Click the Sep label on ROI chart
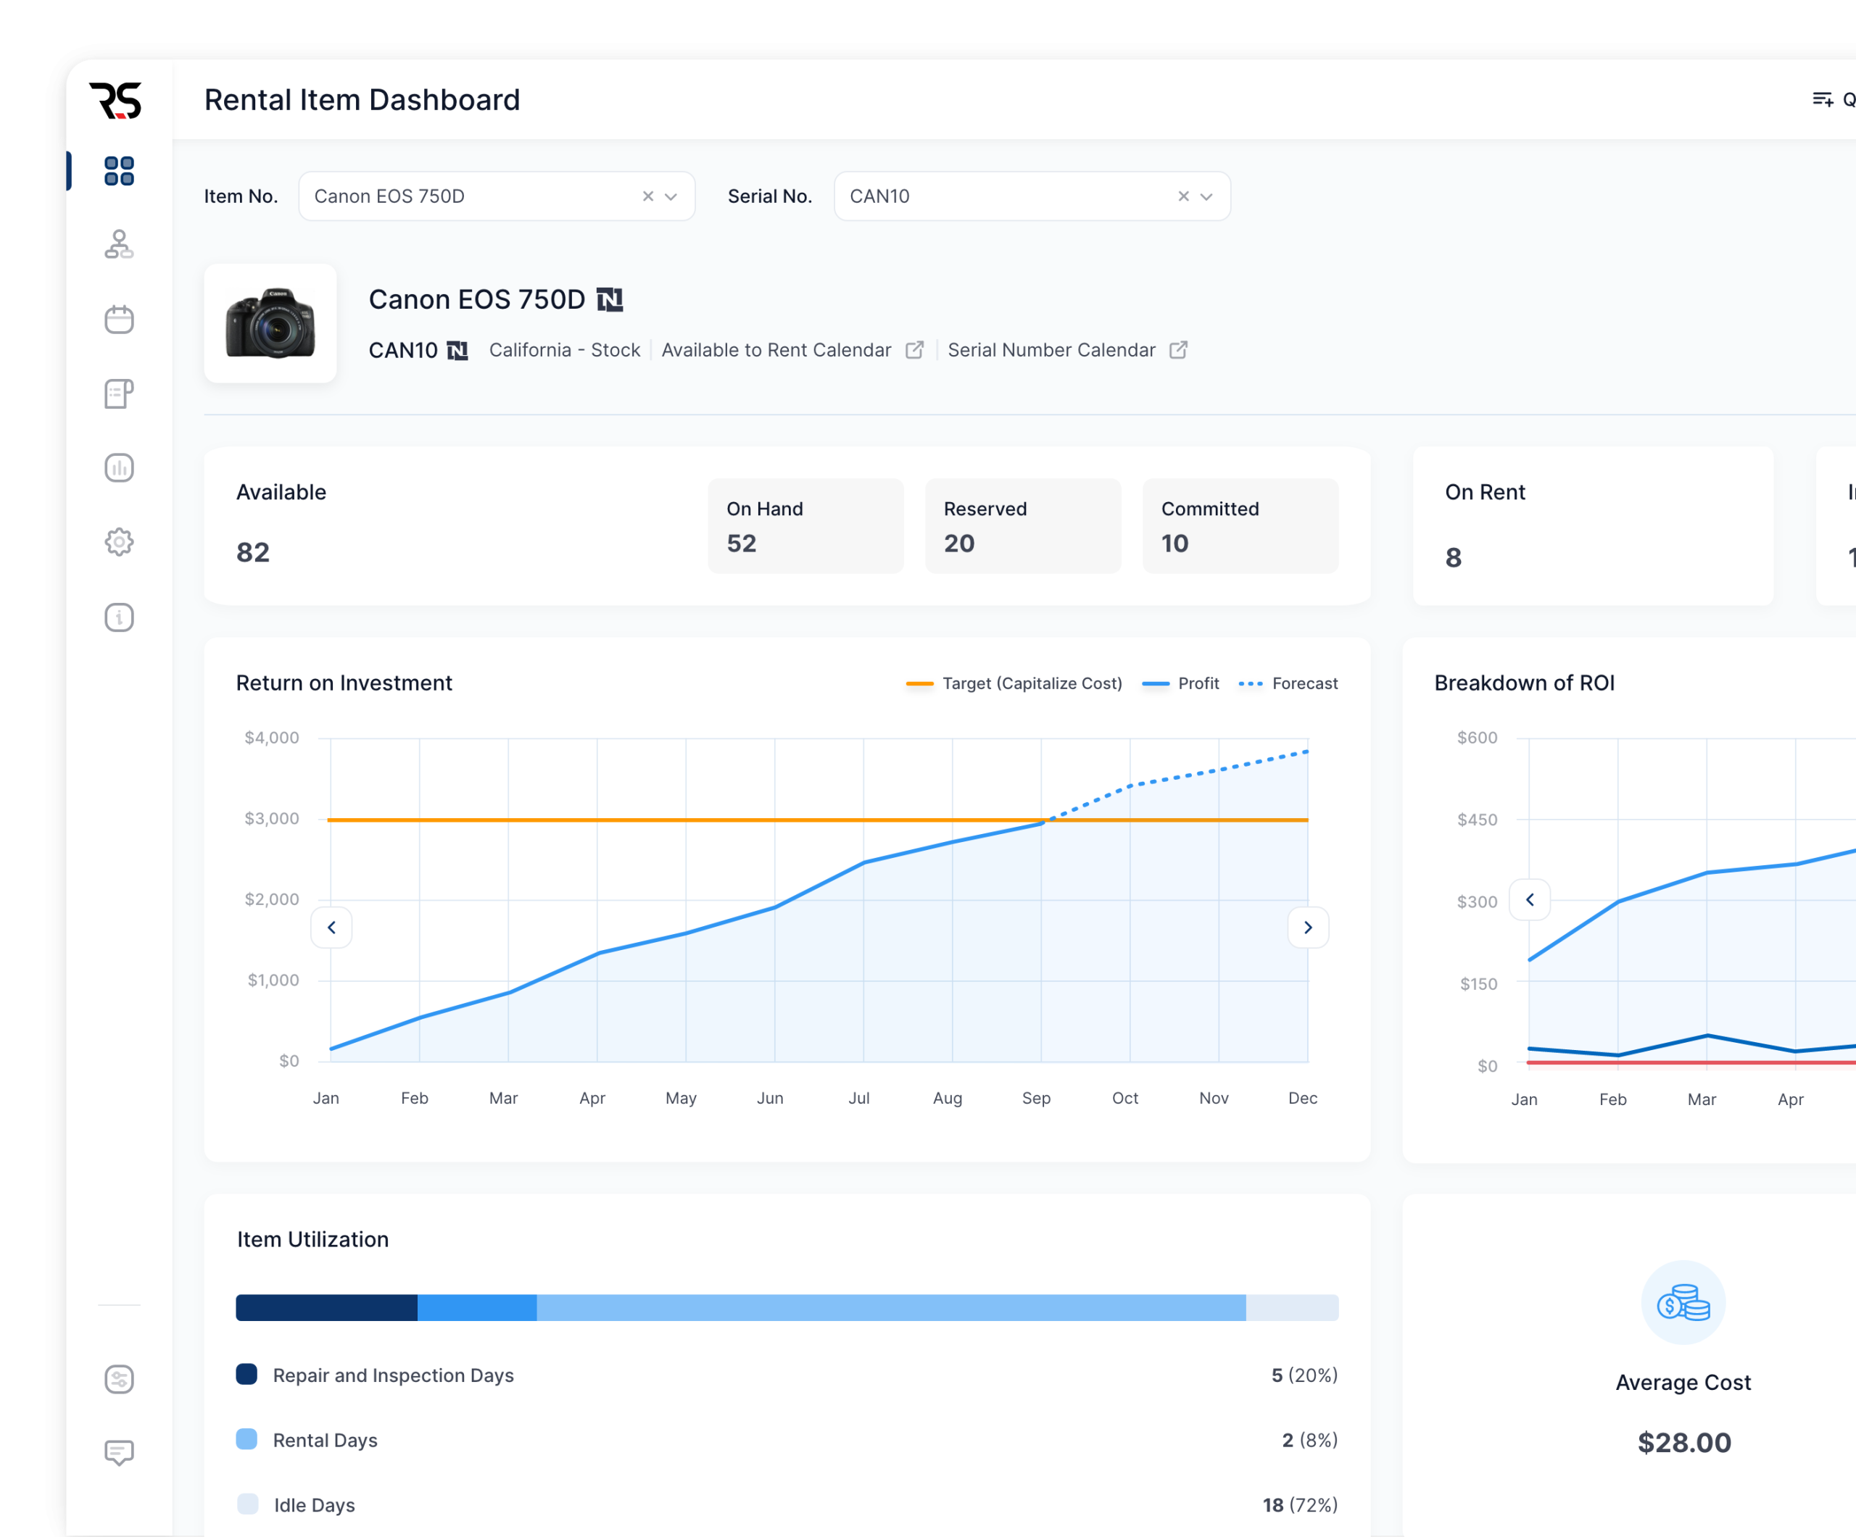The image size is (1856, 1537). click(x=1037, y=1098)
